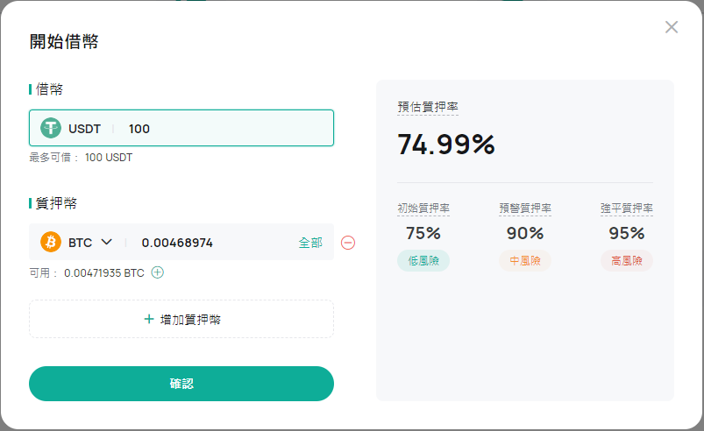This screenshot has width=704, height=431.
Task: Click the Bitcoin BTC coin icon
Action: (51, 242)
